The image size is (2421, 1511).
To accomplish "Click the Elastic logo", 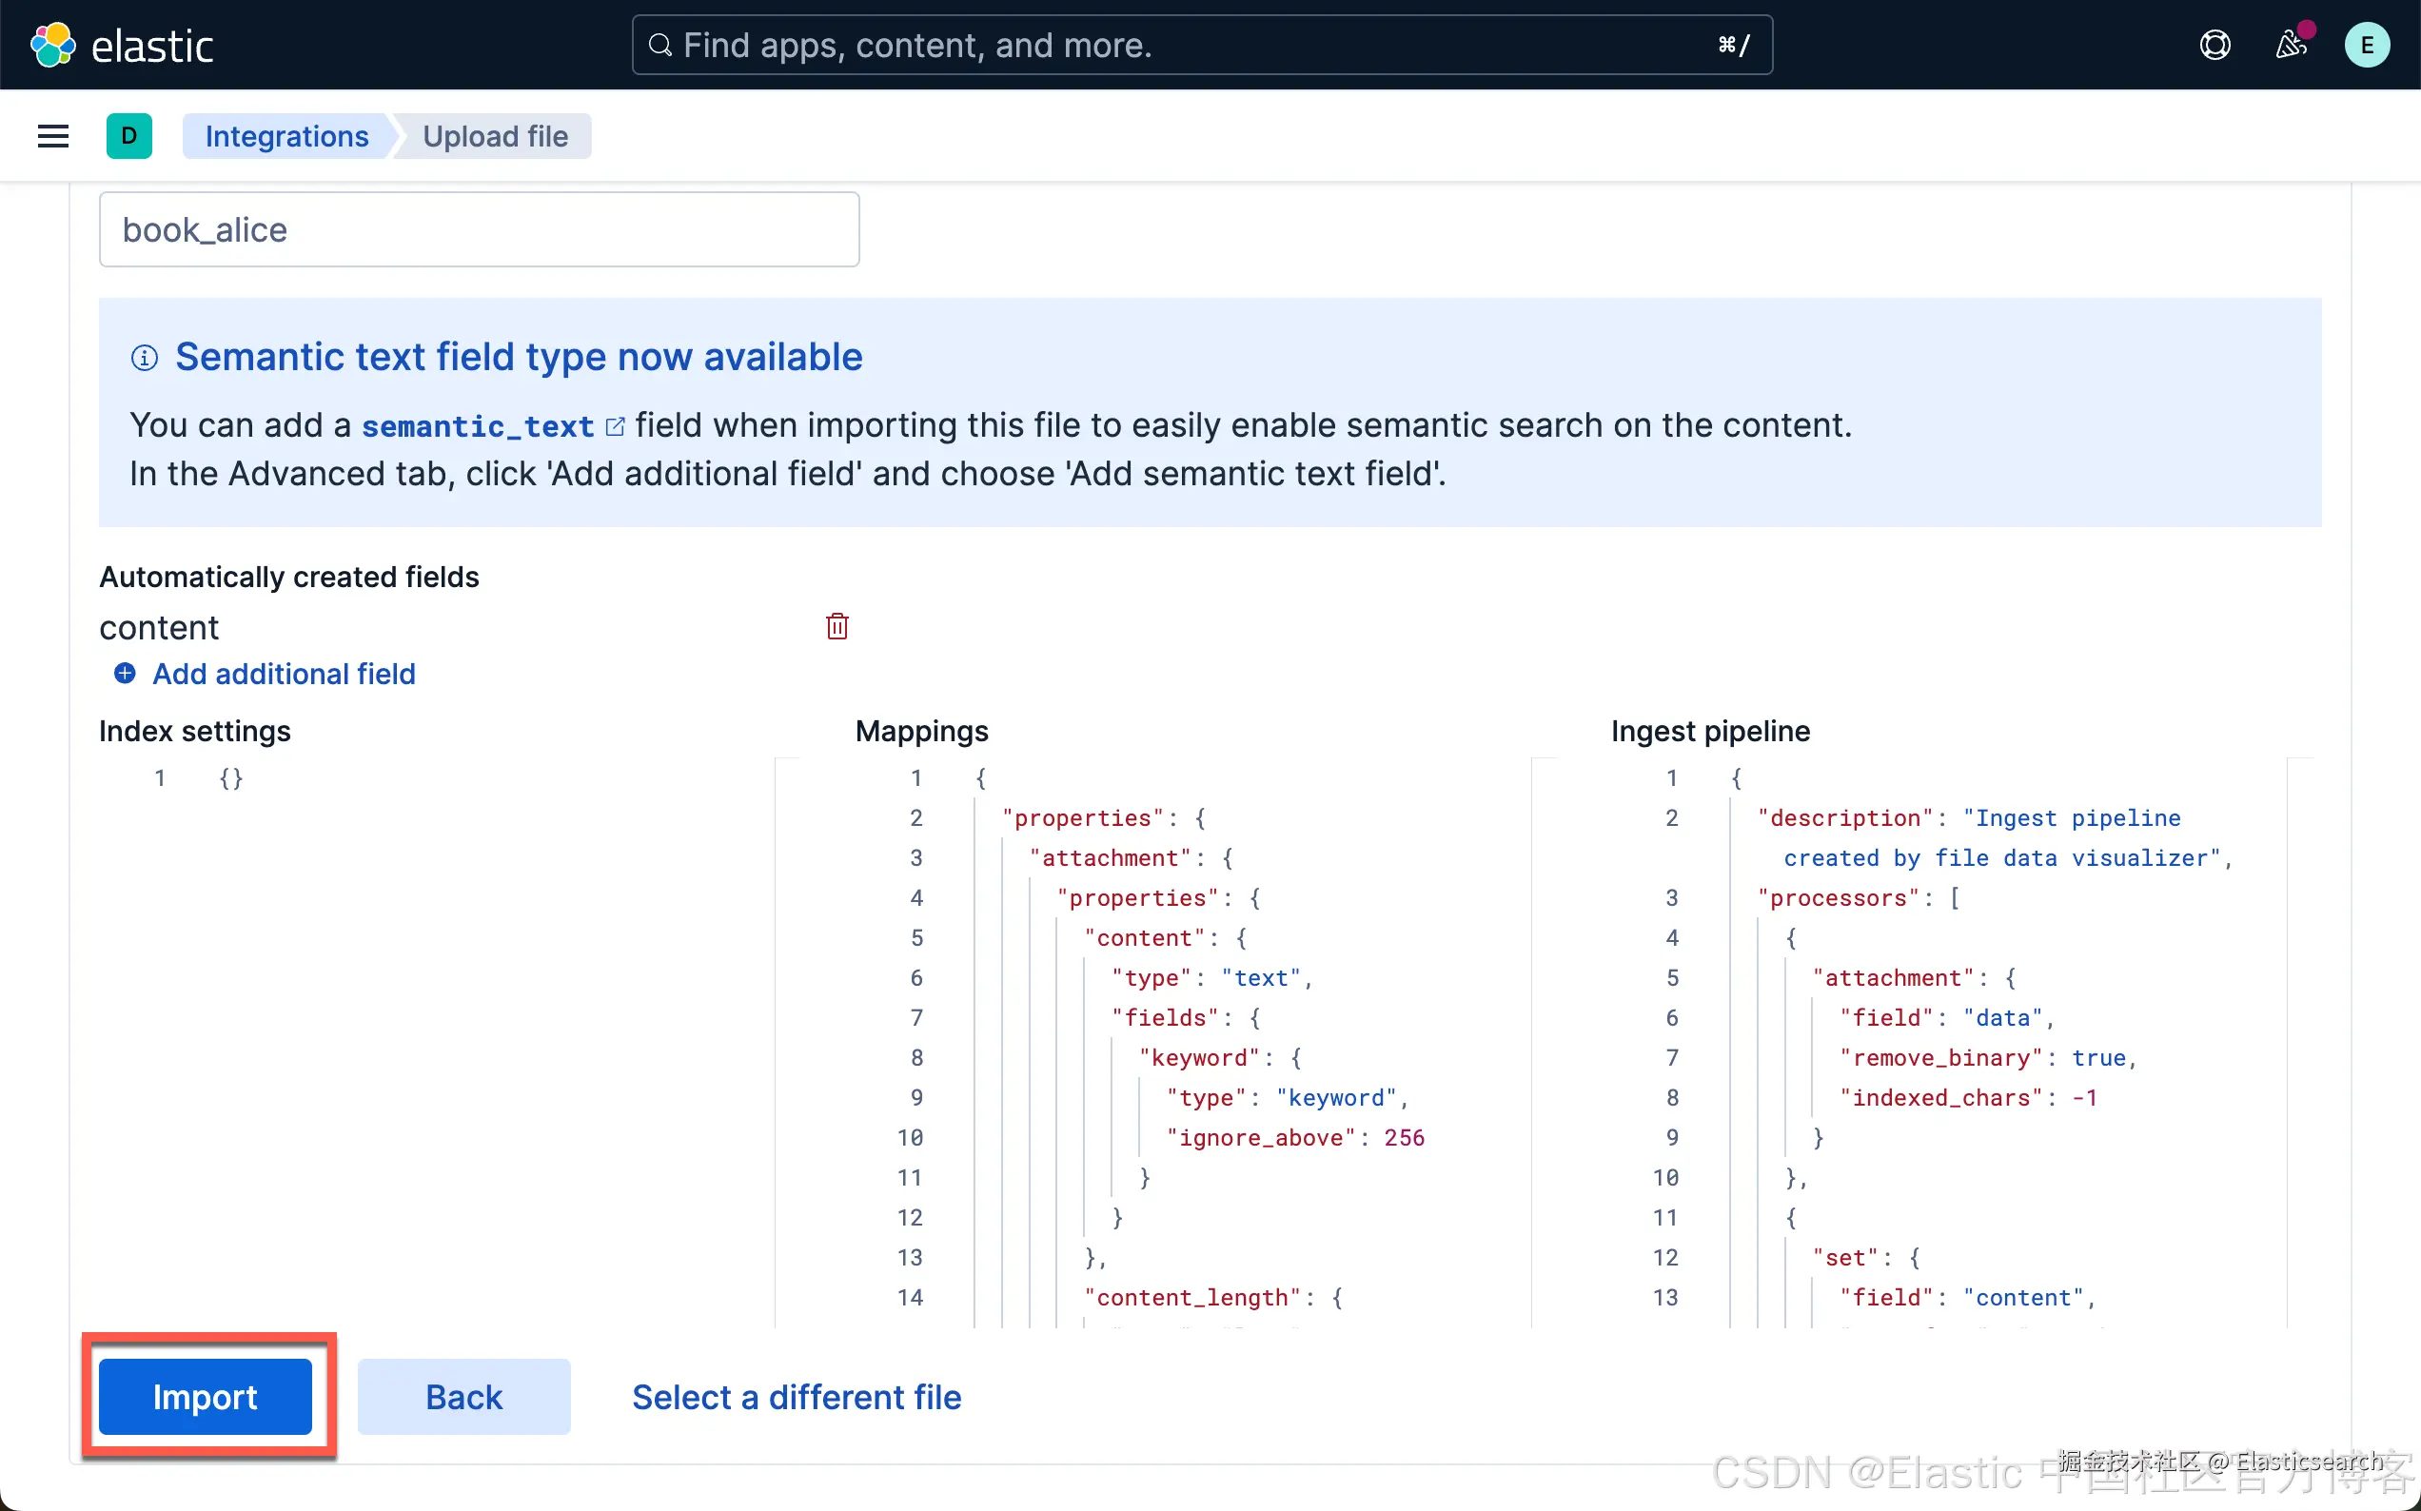I will tap(122, 45).
